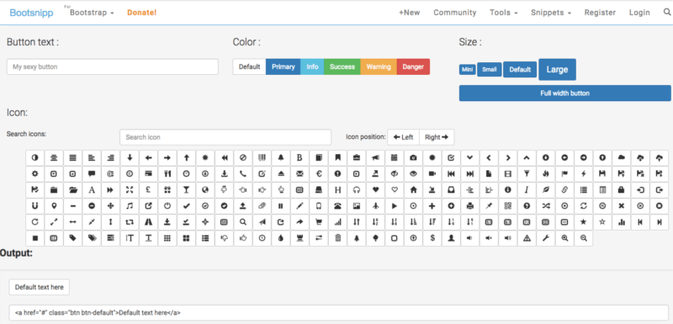Pick the Primary blue color

click(284, 67)
